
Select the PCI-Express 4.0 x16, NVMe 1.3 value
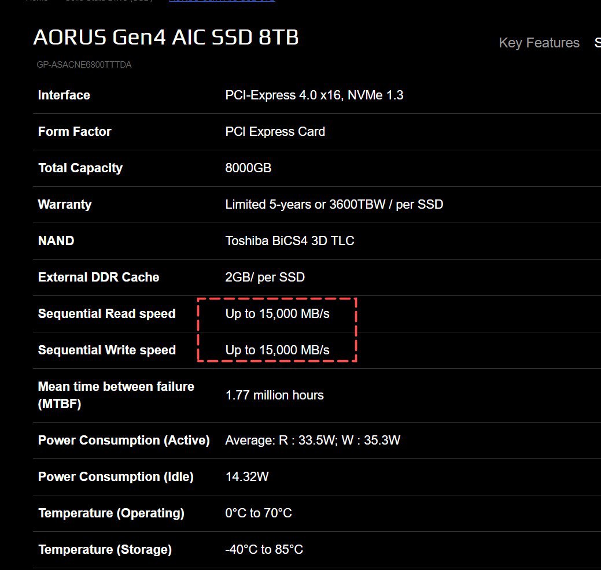[314, 95]
